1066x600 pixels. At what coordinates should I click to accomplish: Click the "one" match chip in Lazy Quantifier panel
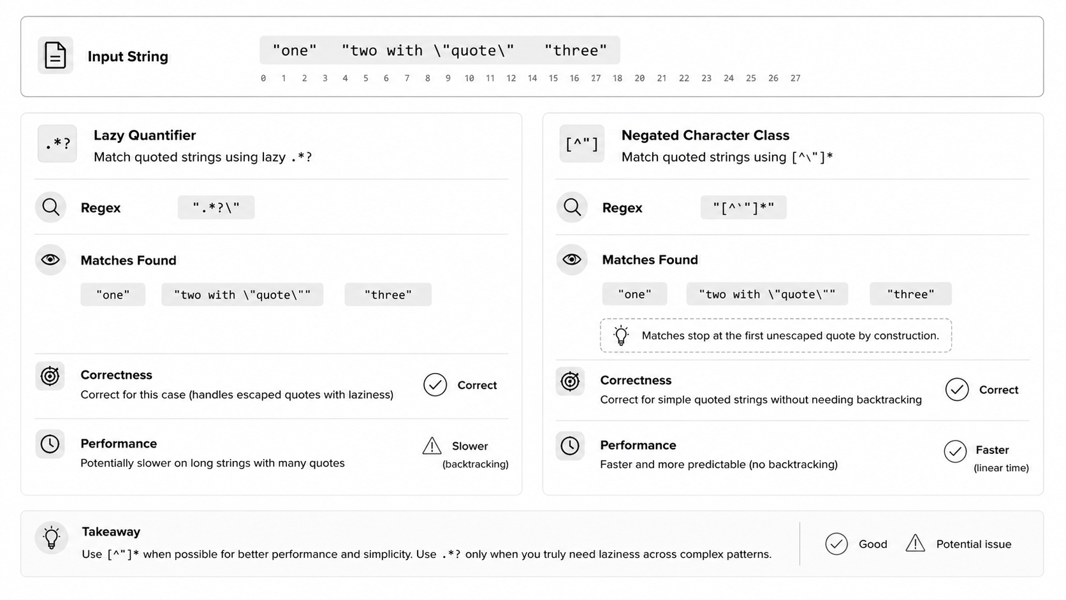[113, 295]
